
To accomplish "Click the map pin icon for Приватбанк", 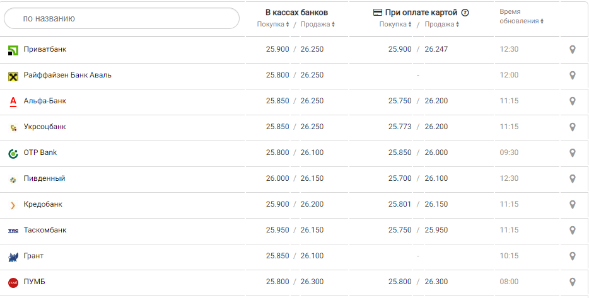I will (x=573, y=49).
